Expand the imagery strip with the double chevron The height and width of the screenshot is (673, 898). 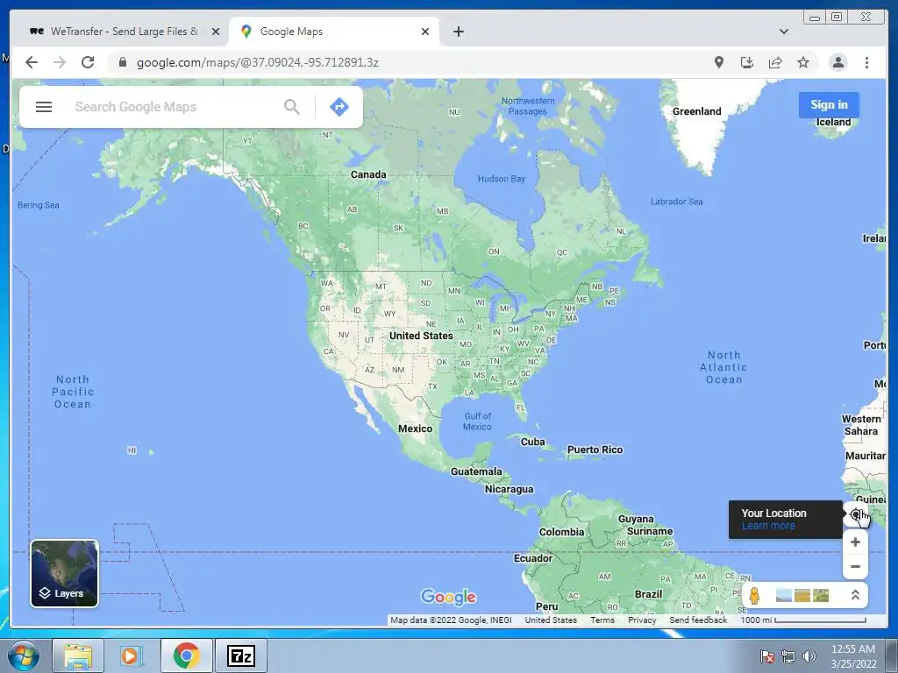tap(855, 595)
